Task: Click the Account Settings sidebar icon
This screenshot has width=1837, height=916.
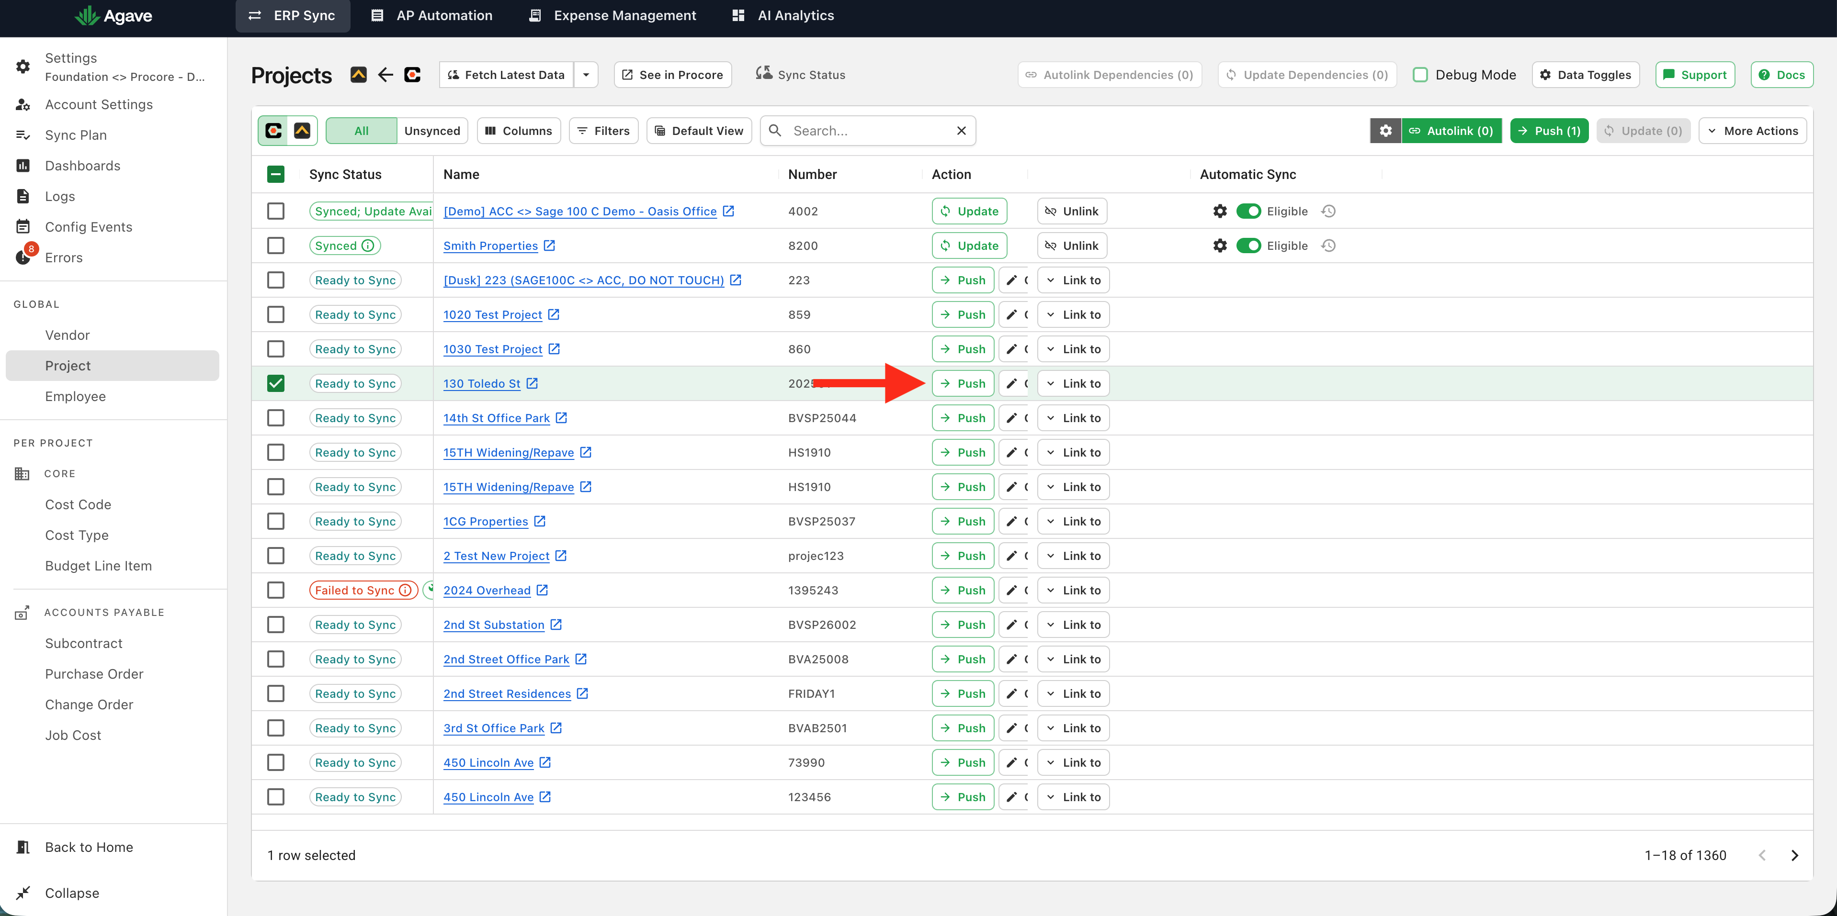Action: pos(23,104)
